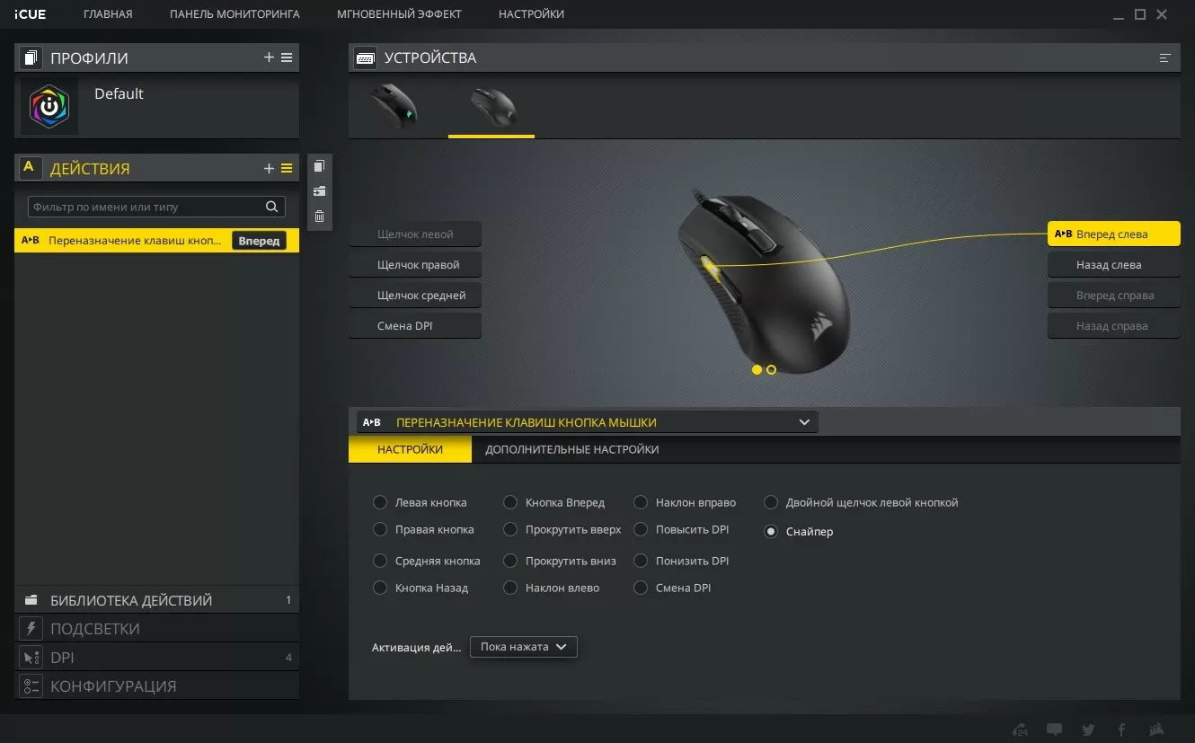Click the Назад справа button
The width and height of the screenshot is (1195, 743).
tap(1113, 326)
